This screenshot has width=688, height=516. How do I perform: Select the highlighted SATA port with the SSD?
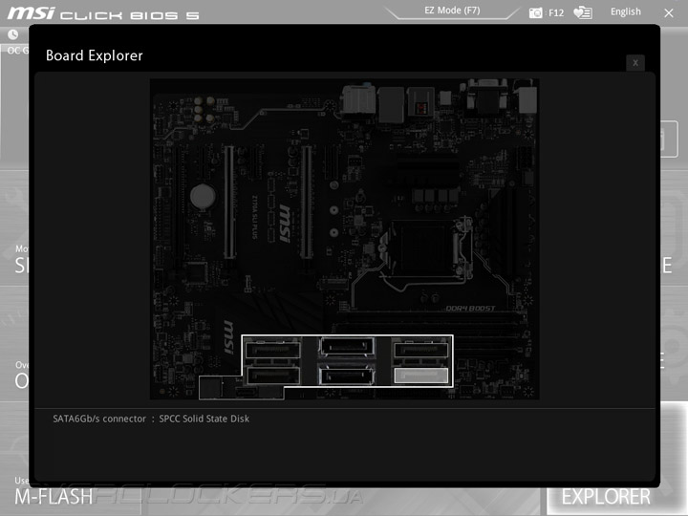(x=420, y=376)
